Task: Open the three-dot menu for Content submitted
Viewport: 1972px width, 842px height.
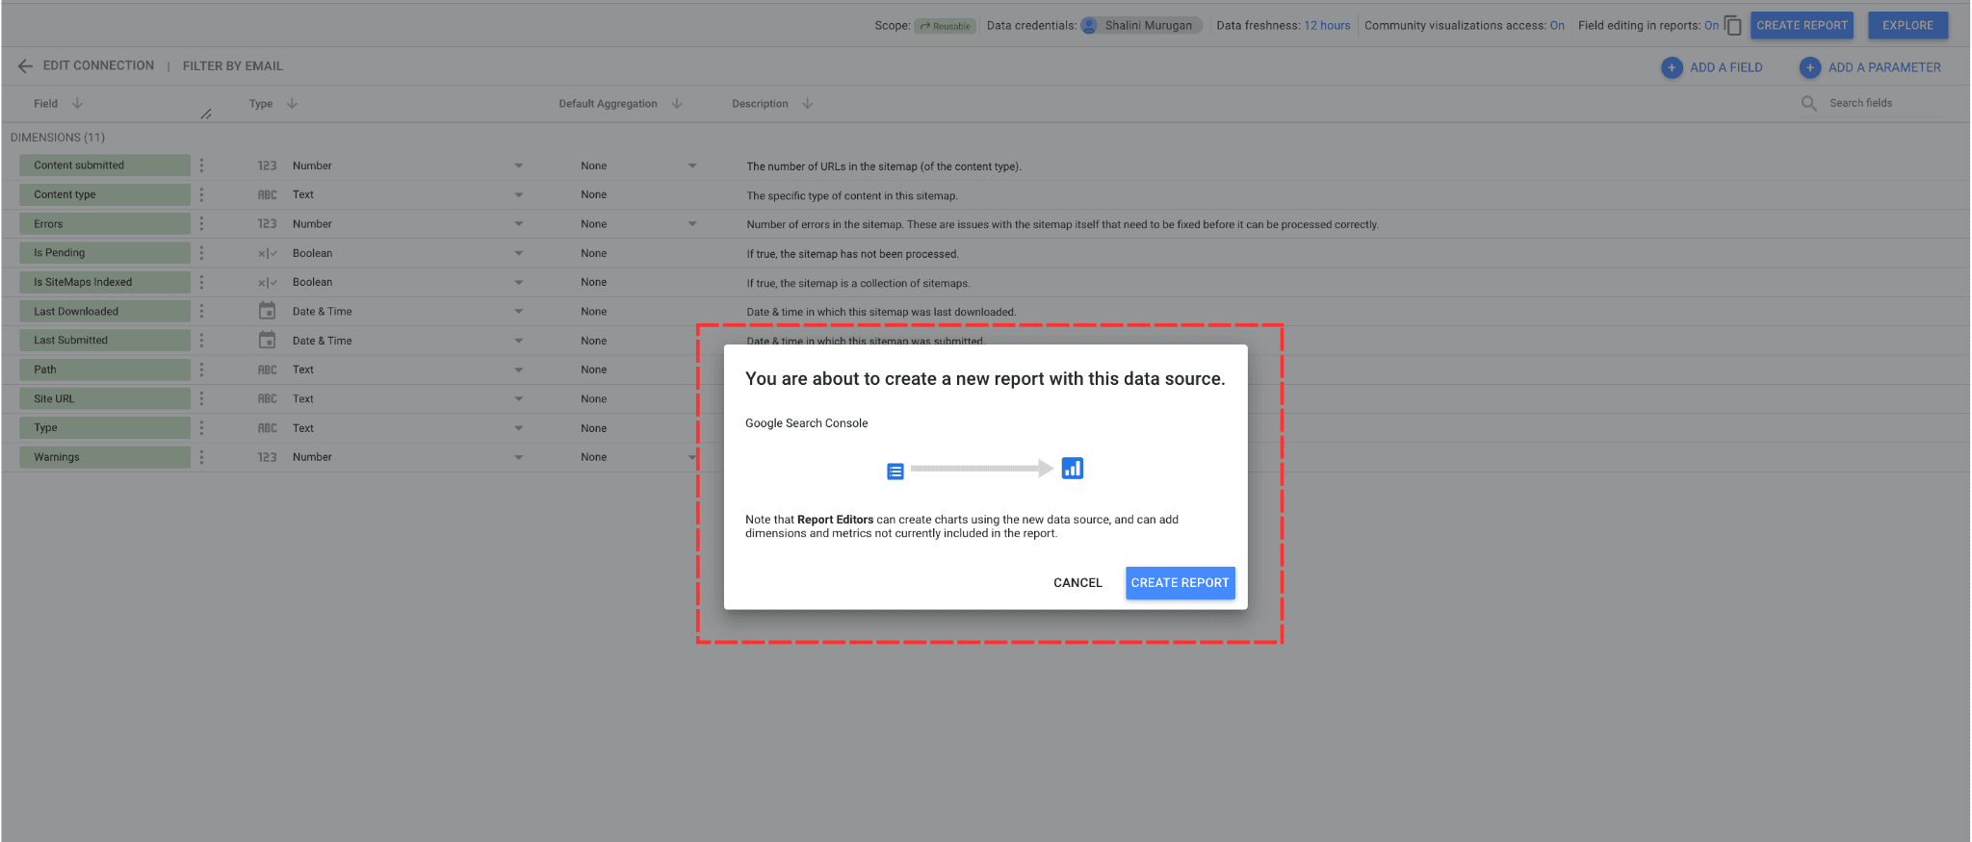Action: (x=201, y=166)
